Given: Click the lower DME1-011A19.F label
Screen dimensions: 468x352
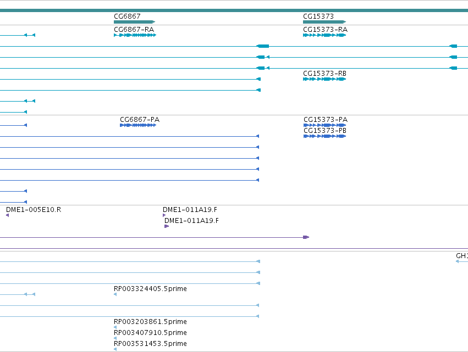Looking at the screenshot, I should 191,221.
